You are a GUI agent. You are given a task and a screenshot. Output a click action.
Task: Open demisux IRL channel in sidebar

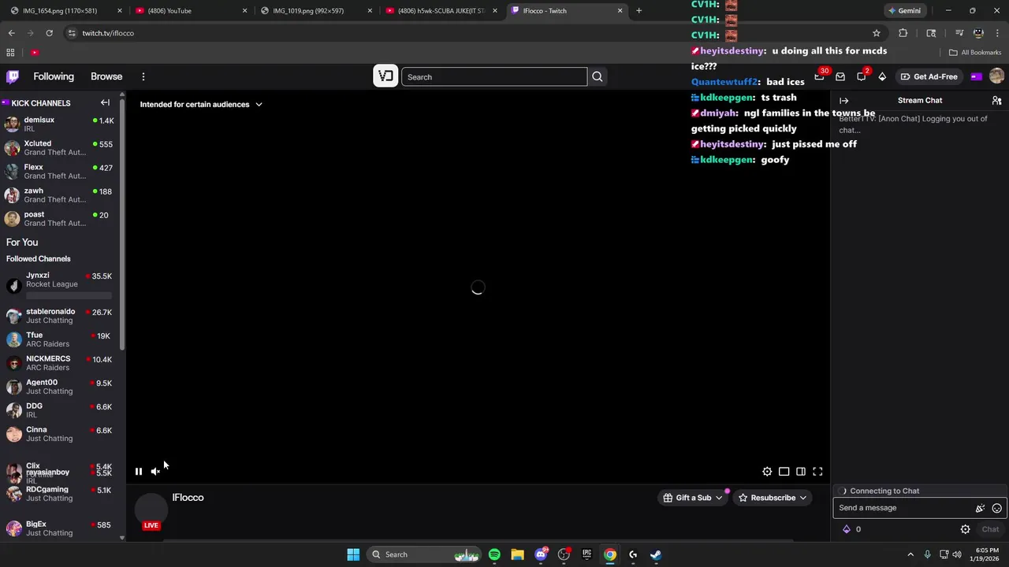coord(59,124)
